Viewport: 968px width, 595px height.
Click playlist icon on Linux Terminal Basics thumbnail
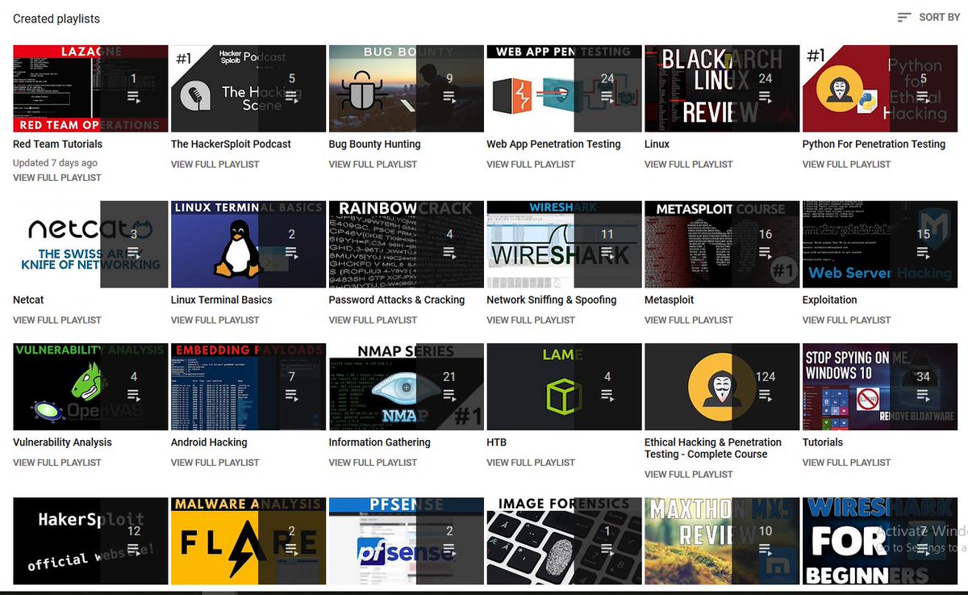pyautogui.click(x=291, y=253)
